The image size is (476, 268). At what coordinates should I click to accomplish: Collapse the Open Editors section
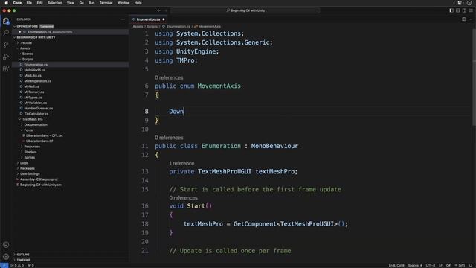click(x=14, y=27)
